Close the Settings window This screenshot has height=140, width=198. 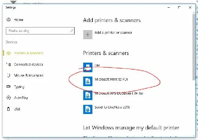tap(190, 7)
